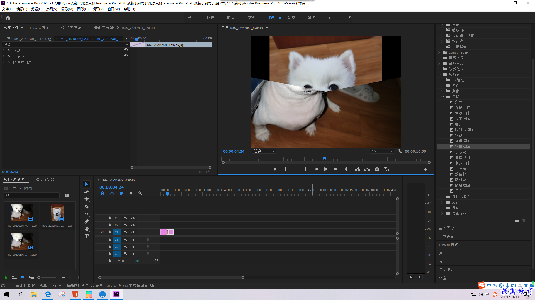Open the 文件(F) menu
The height and width of the screenshot is (300, 535).
tap(7, 9)
